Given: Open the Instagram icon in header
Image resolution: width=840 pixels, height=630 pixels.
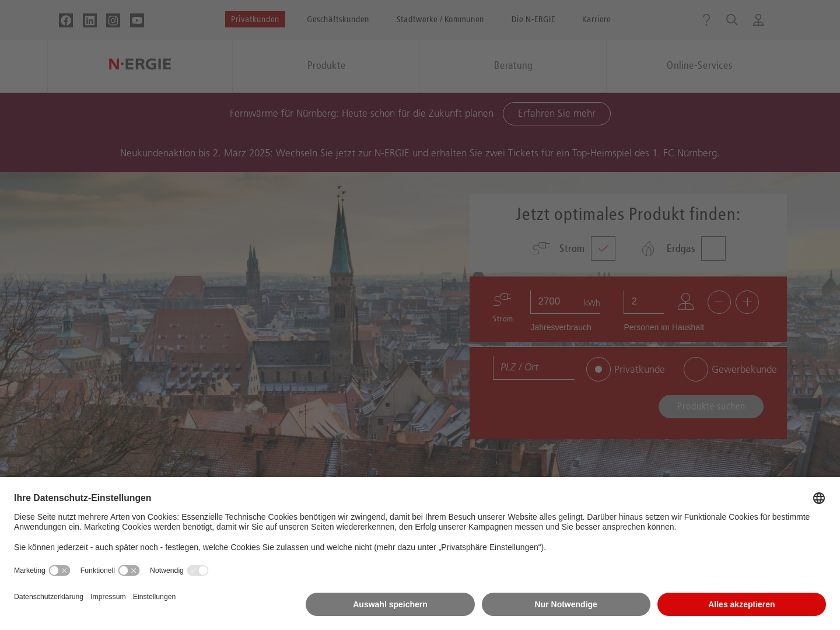Looking at the screenshot, I should point(113,20).
